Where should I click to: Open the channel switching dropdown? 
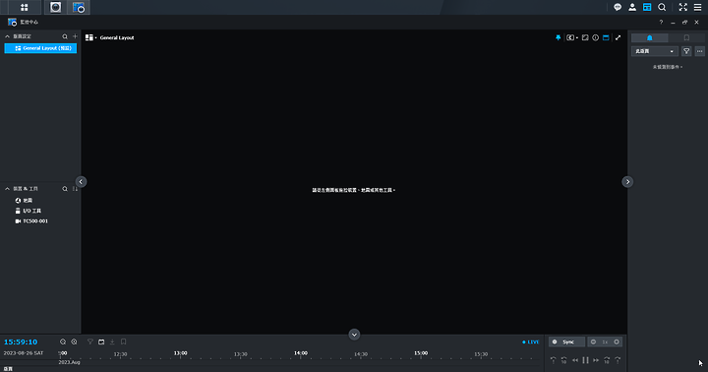click(x=572, y=37)
